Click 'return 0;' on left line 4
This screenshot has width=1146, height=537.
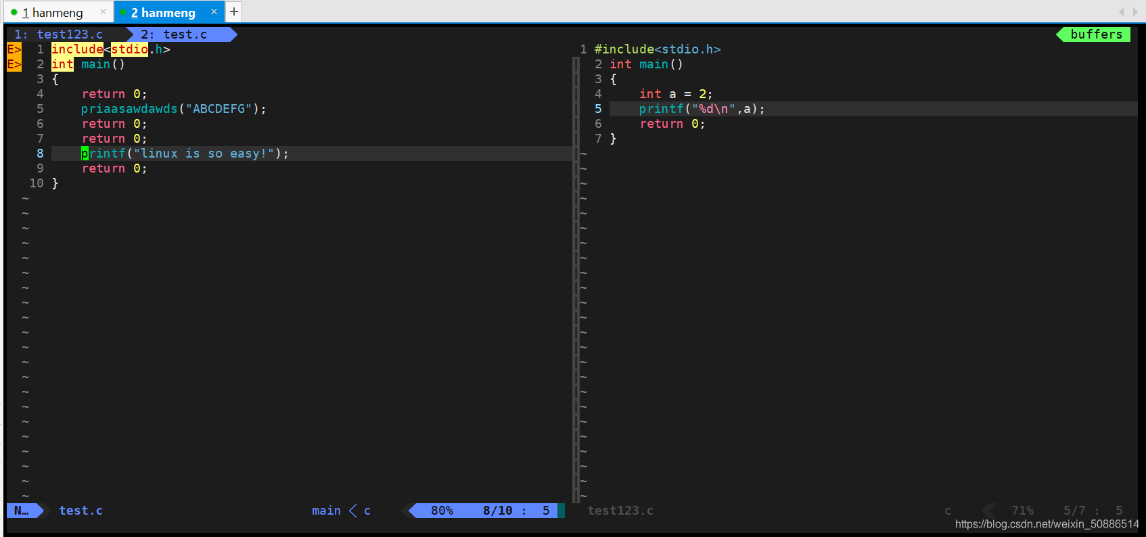click(x=114, y=94)
